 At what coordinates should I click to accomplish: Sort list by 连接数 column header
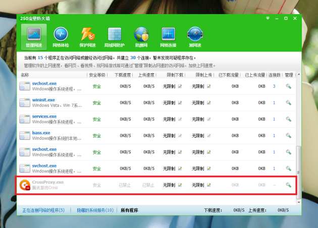coord(274,75)
